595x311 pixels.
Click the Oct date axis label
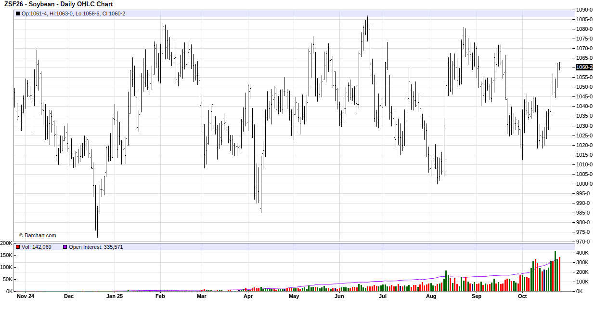point(522,297)
